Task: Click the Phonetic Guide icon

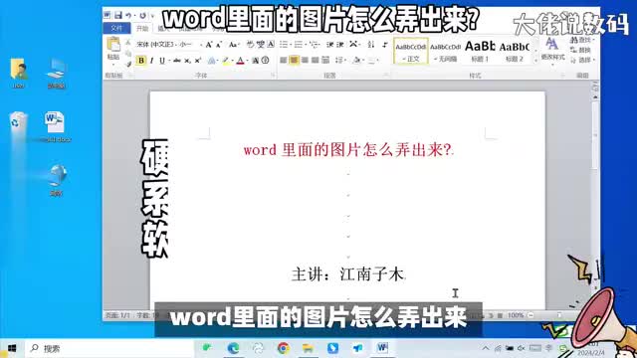Action: 261,44
